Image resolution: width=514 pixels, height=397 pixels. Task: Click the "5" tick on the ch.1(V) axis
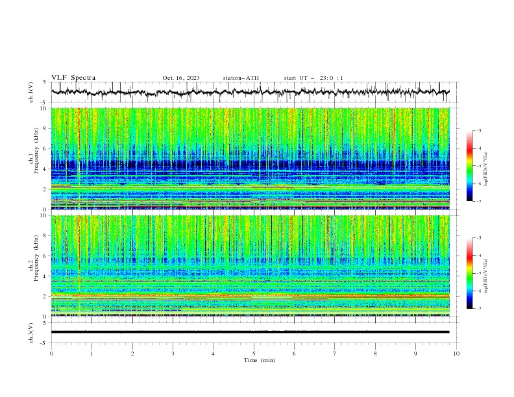tap(45, 82)
